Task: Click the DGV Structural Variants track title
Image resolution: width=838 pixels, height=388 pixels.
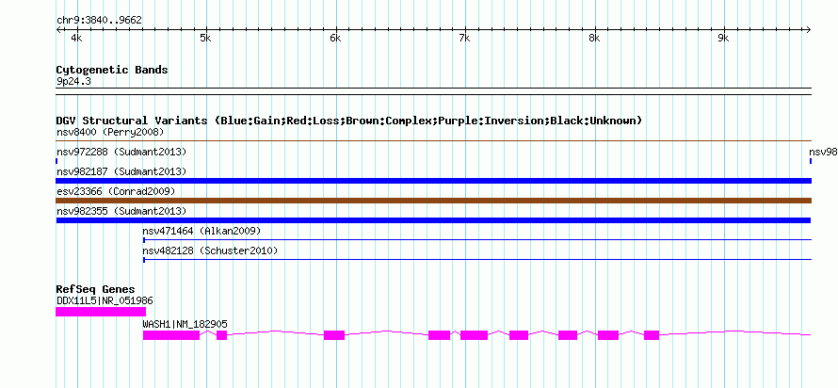Action: click(348, 121)
